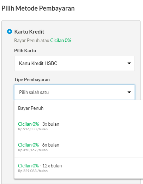Image resolution: width=143 pixels, height=184 pixels.
Task: Click the Rp 916,333 /bulan amount
Action: 33,129
